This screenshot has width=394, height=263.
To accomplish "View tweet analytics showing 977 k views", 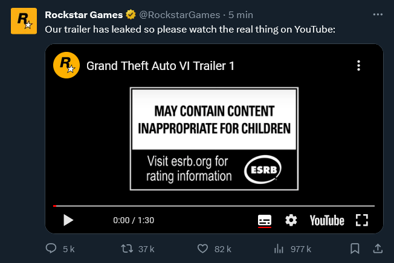I will 279,249.
